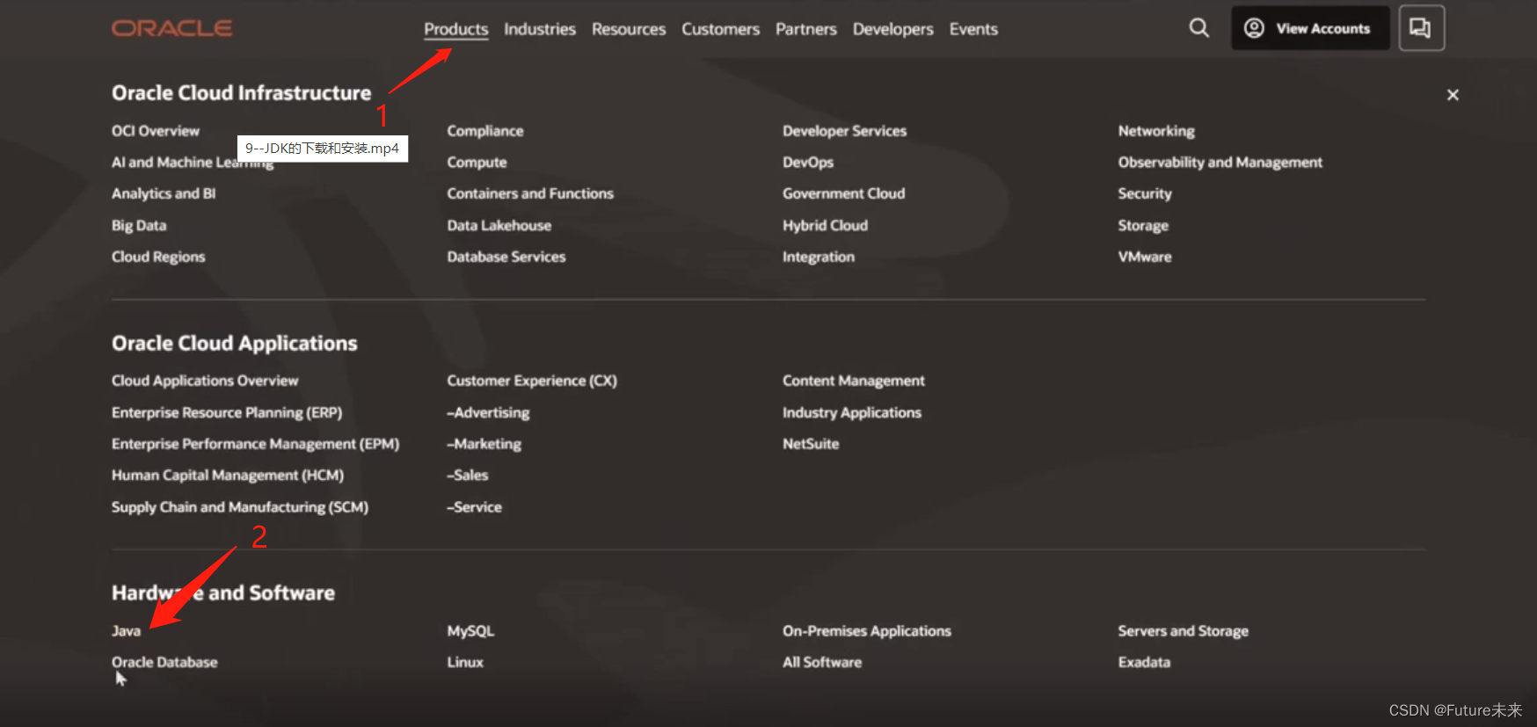Open the Industries menu
1537x727 pixels.
[x=540, y=29]
